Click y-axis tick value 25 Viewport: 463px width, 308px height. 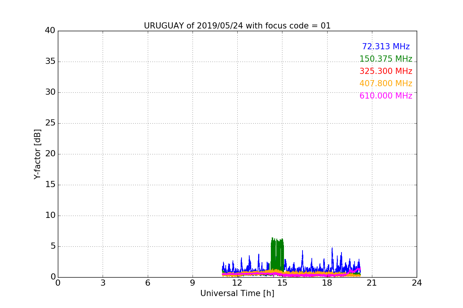click(50, 123)
